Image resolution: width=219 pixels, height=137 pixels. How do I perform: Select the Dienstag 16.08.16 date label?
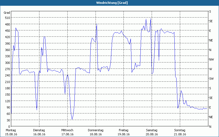tap(39, 132)
